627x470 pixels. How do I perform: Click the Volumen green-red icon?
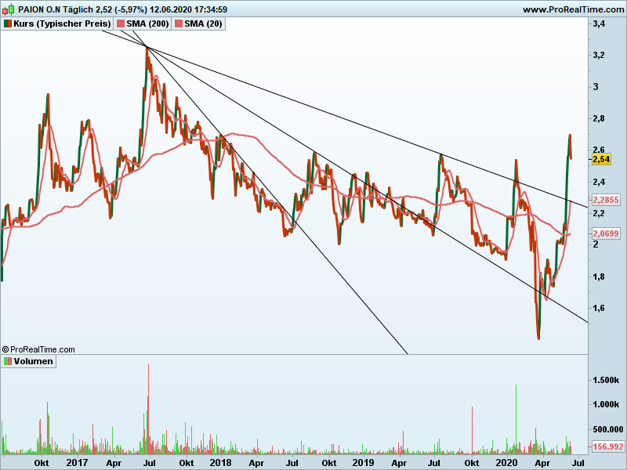[8, 361]
